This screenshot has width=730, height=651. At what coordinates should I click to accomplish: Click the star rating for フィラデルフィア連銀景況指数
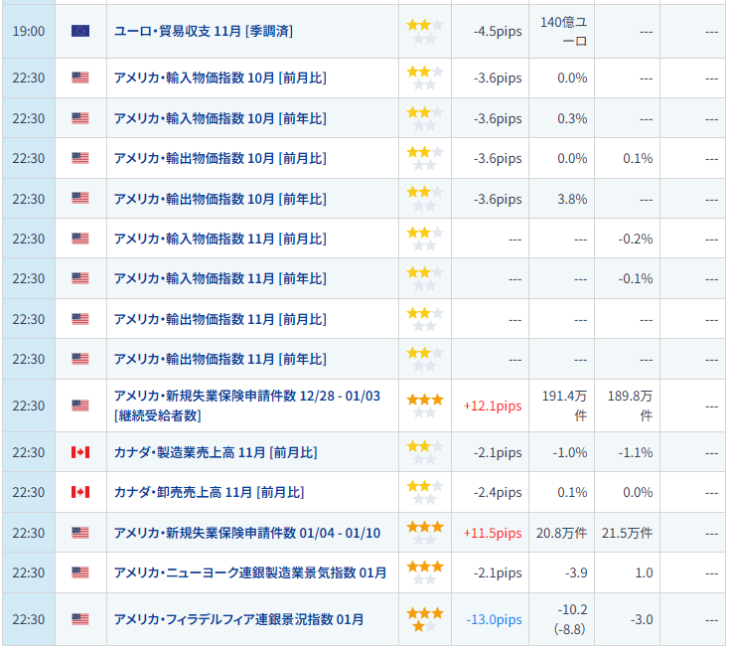click(425, 619)
